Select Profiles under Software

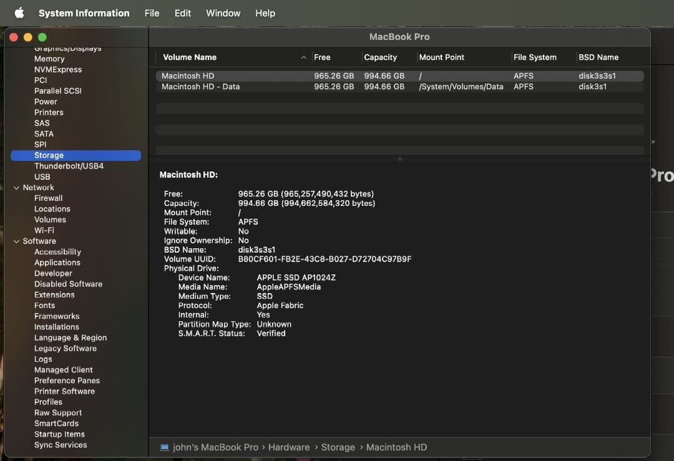[48, 402]
